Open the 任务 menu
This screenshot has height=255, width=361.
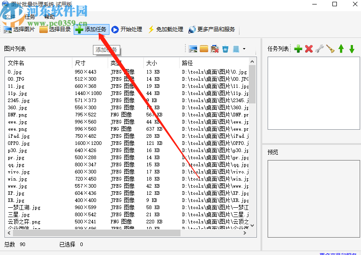pos(29,17)
